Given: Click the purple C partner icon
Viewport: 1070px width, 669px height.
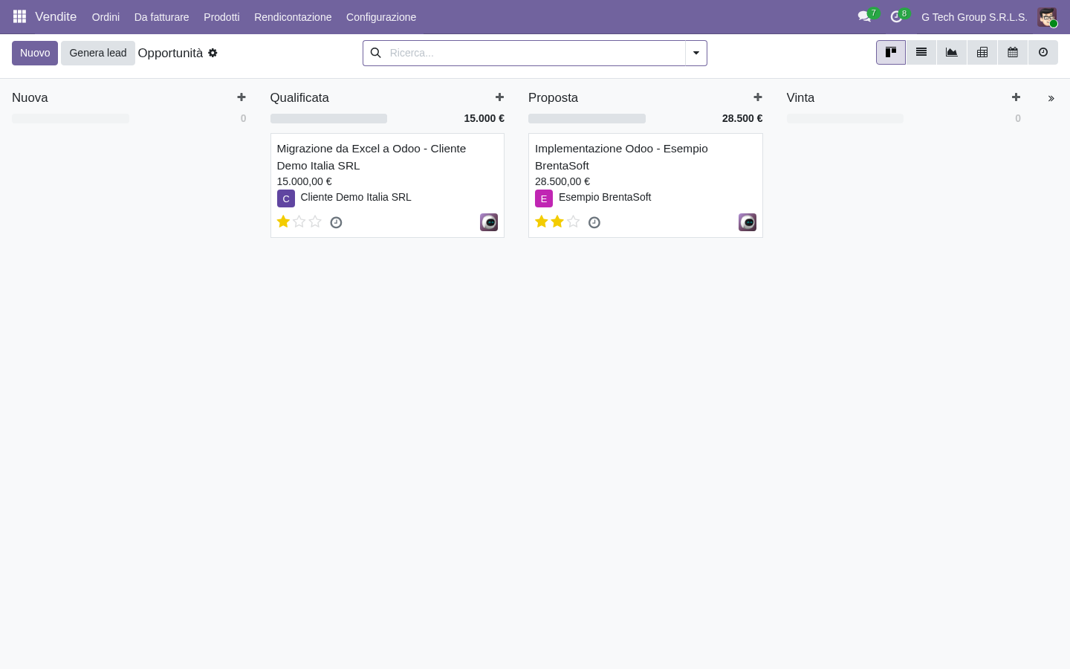Looking at the screenshot, I should coord(286,198).
